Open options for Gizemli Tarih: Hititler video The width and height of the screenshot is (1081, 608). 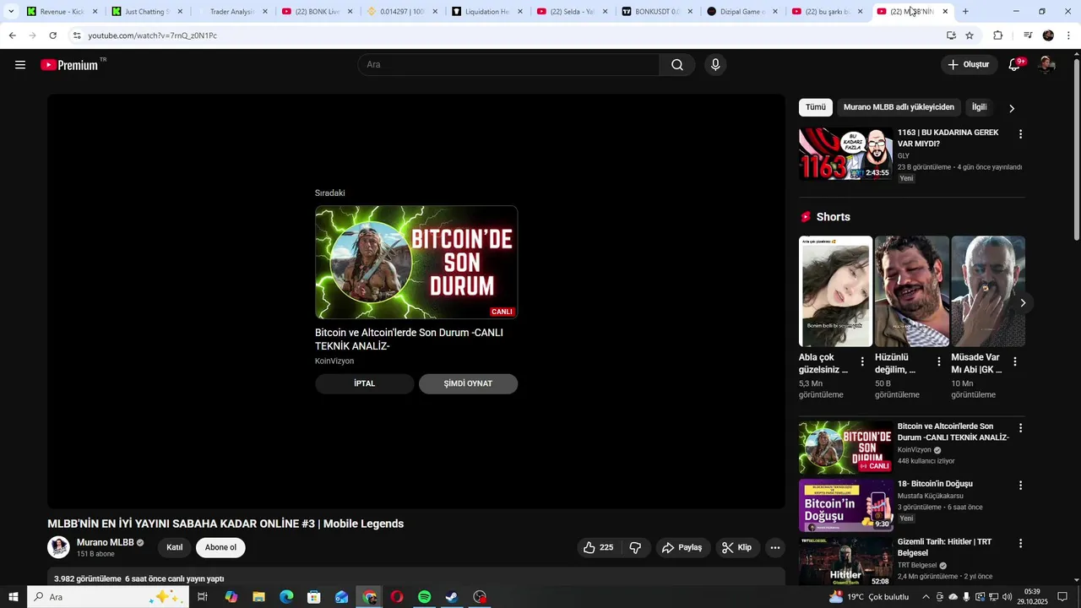coord(1020,544)
